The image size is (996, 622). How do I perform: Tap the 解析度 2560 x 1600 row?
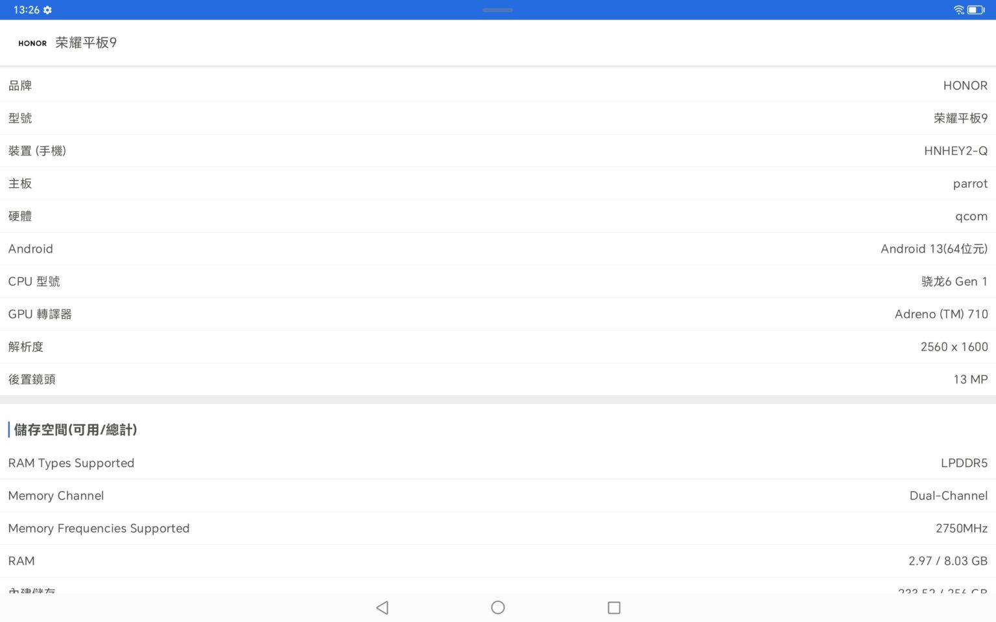(x=498, y=347)
